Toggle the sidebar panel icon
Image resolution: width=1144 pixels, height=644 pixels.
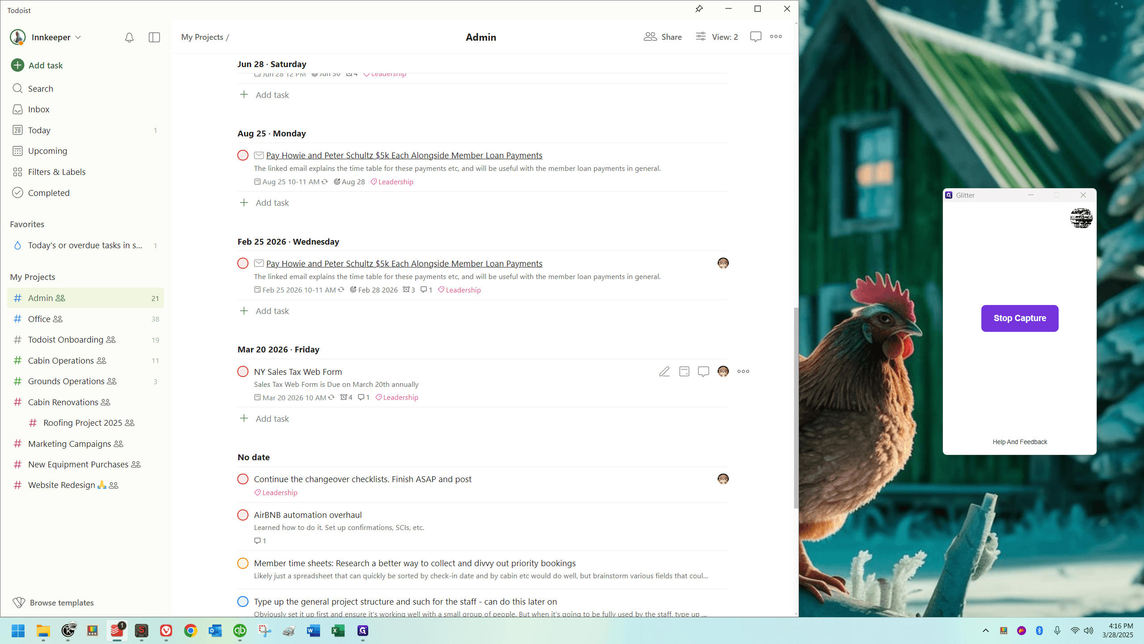click(154, 38)
